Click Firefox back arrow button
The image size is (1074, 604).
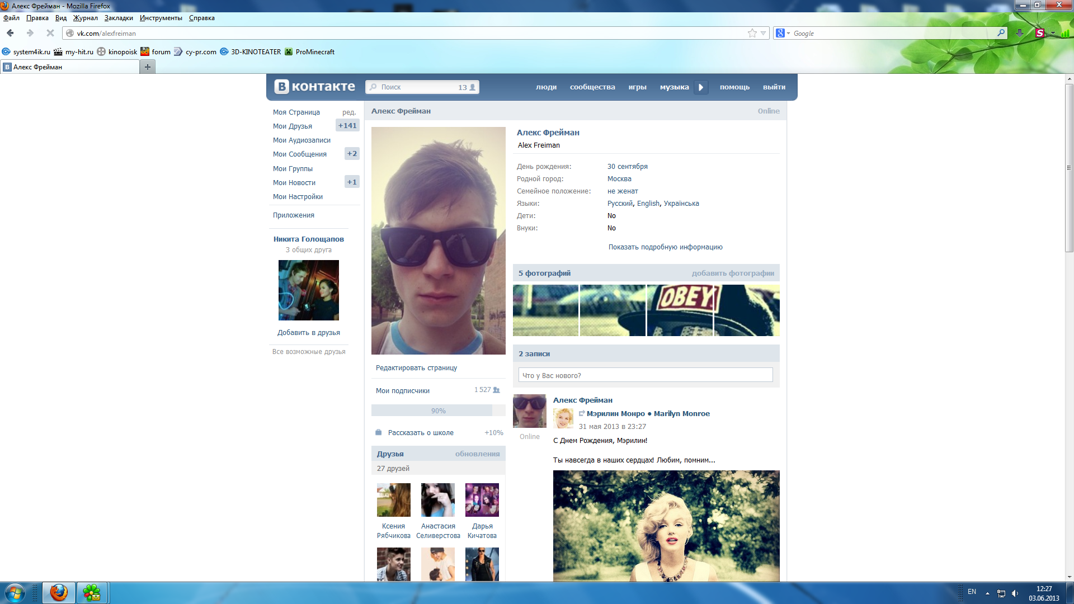10,33
